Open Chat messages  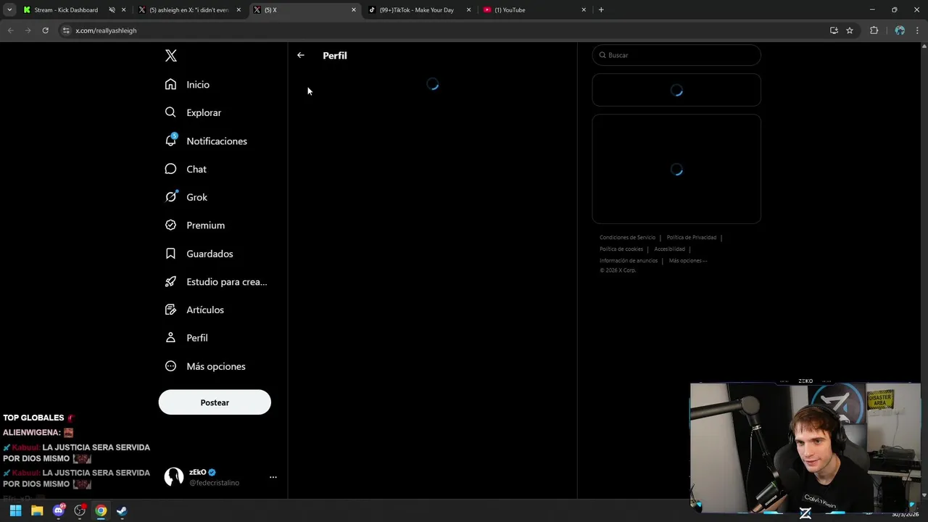(x=186, y=169)
